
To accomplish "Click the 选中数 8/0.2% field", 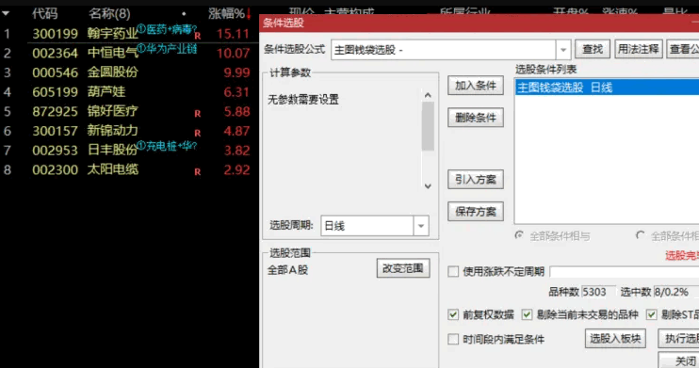I will click(x=675, y=293).
